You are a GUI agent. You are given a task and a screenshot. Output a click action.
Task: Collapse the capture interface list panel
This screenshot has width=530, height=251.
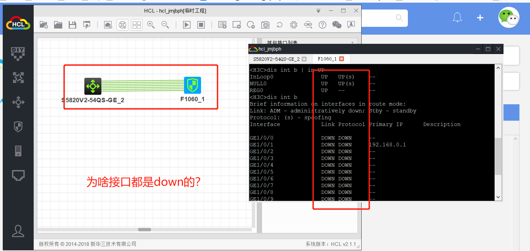(x=352, y=43)
